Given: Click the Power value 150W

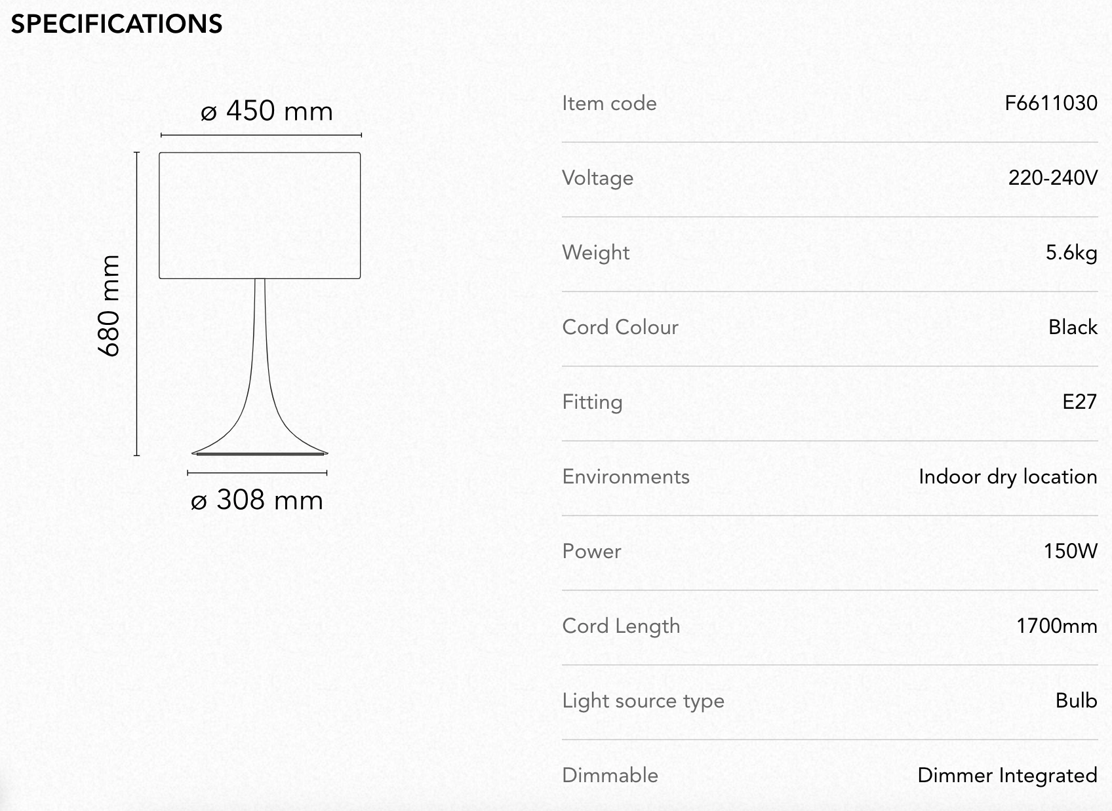Looking at the screenshot, I should (1071, 551).
